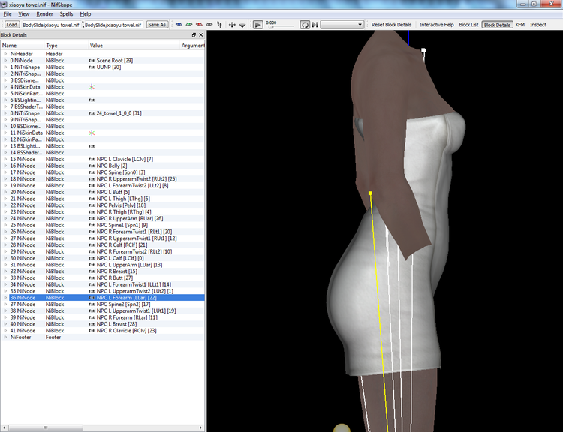Viewport: 563px width, 432px height.
Task: Select the 3 BSDisme row
Action: point(102,80)
